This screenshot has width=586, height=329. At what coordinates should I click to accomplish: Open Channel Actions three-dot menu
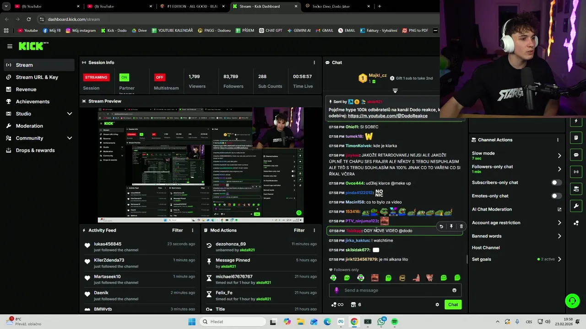tap(558, 140)
